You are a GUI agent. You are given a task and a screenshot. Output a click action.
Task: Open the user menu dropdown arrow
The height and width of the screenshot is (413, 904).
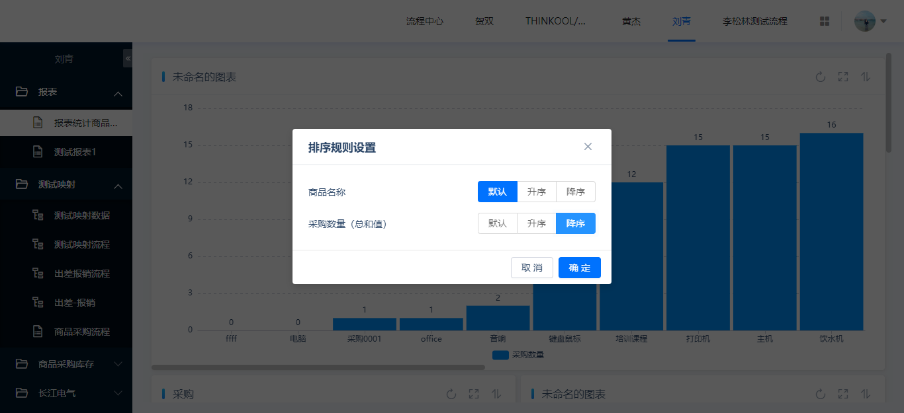883,21
